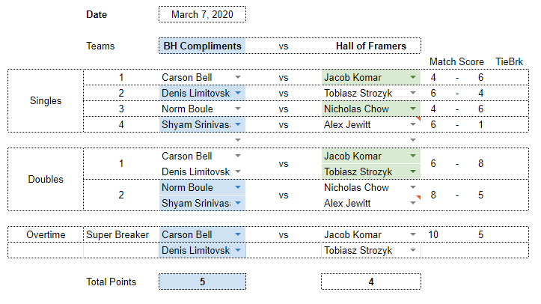Screen dimensions: 541x304
Task: Select Overtime score cell showing 10
Action: point(433,234)
